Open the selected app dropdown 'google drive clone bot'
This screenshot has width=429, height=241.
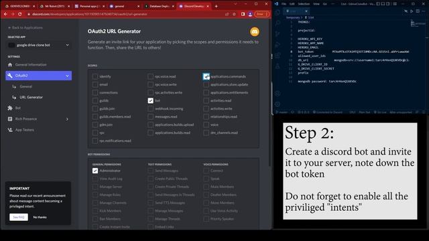click(x=39, y=45)
